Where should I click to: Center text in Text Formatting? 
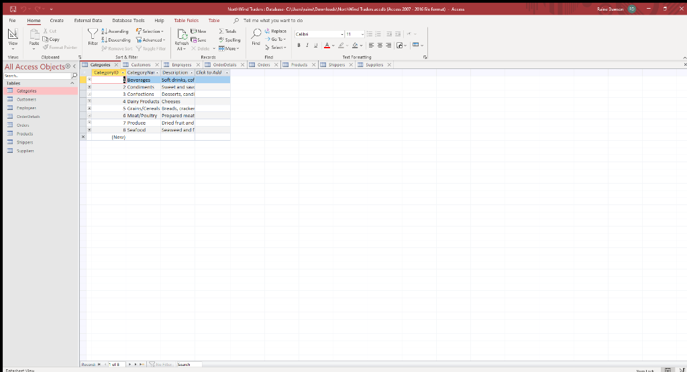[x=380, y=46]
